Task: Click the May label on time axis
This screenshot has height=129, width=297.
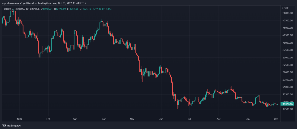Action: coord(132,119)
